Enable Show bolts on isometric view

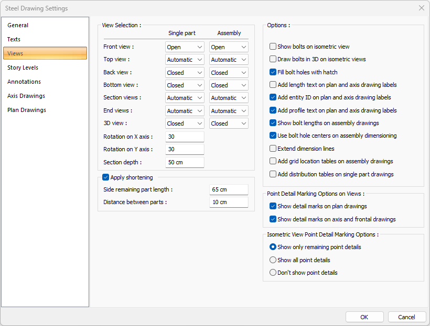[x=273, y=47]
